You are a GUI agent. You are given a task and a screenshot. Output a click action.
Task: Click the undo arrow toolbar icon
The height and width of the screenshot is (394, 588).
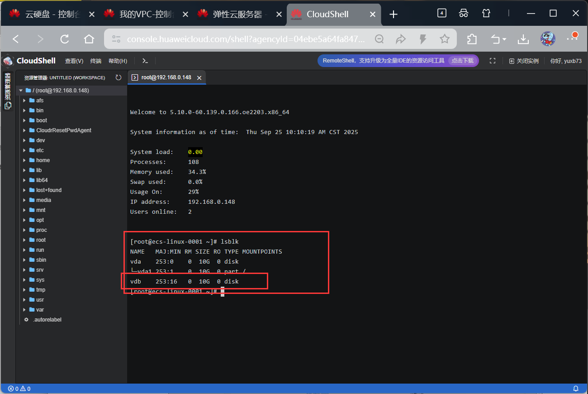(x=498, y=39)
